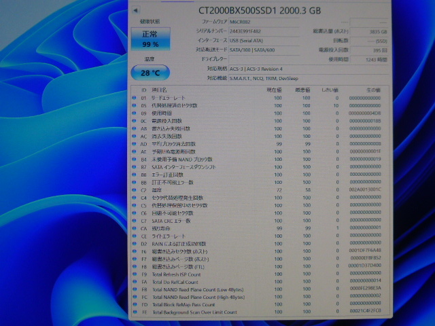Click status icon for ID AE row

pyautogui.click(x=135, y=151)
